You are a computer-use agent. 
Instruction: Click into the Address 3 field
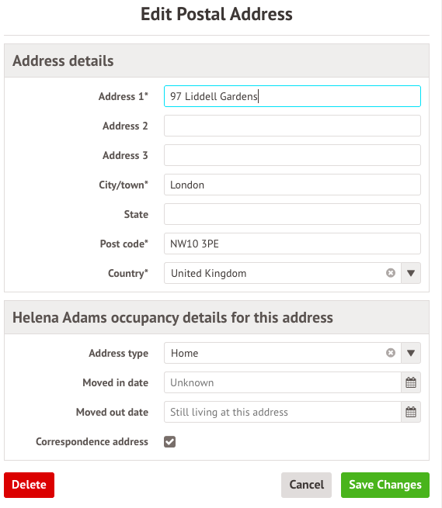tap(292, 155)
